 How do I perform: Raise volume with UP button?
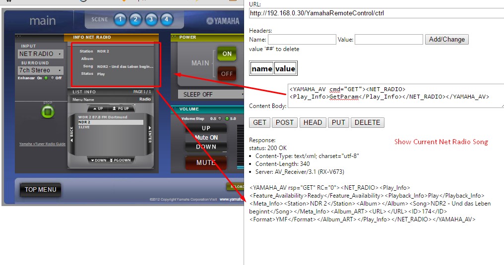coord(206,128)
